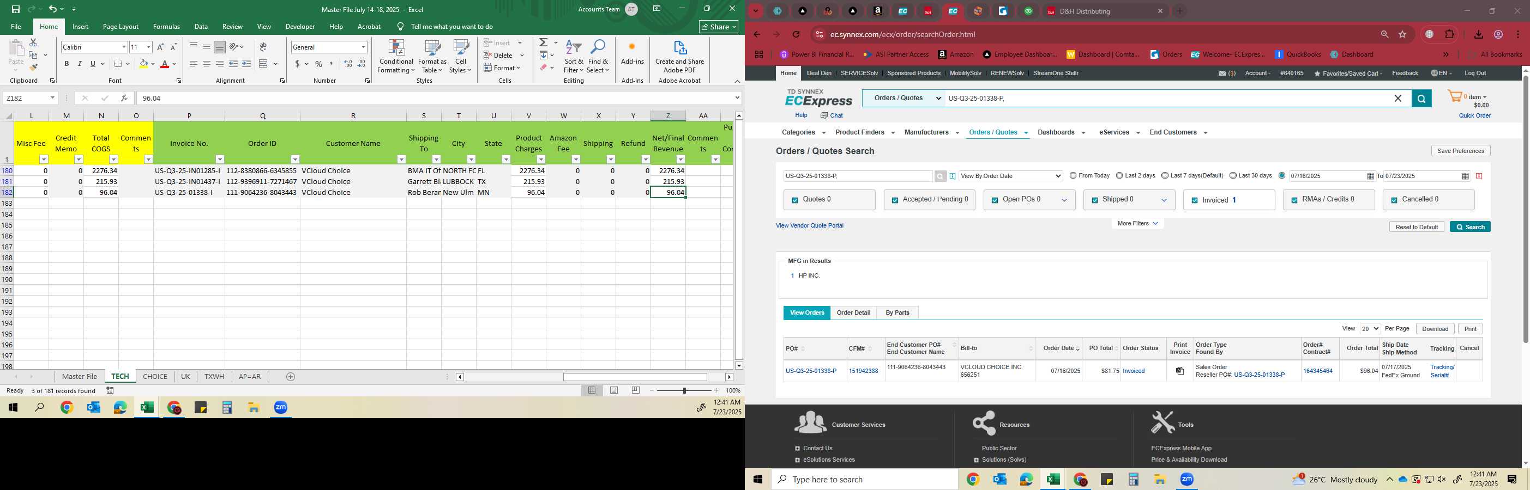This screenshot has height=490, width=1530.
Task: Toggle the Accepted / Pending 0 checkbox
Action: pos(895,200)
